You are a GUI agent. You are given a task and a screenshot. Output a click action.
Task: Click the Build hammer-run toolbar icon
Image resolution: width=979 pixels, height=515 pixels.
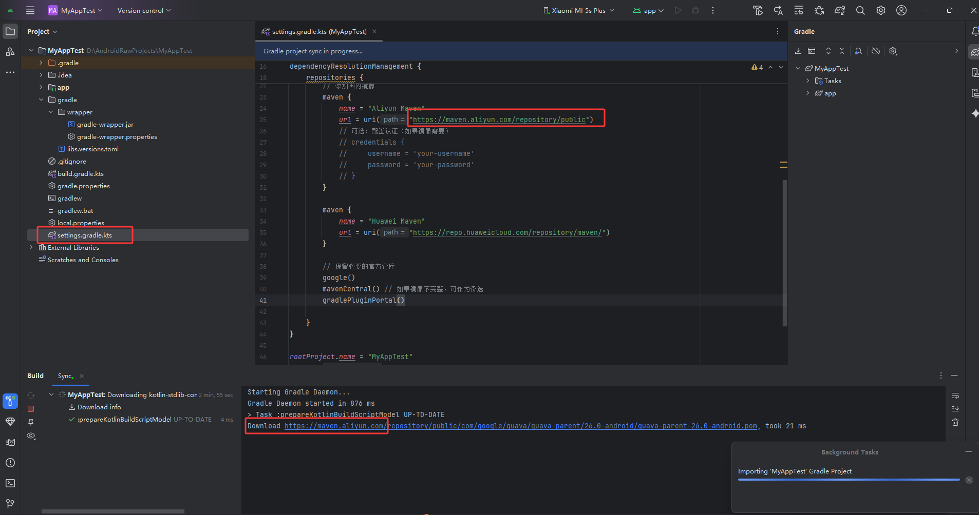pyautogui.click(x=758, y=10)
